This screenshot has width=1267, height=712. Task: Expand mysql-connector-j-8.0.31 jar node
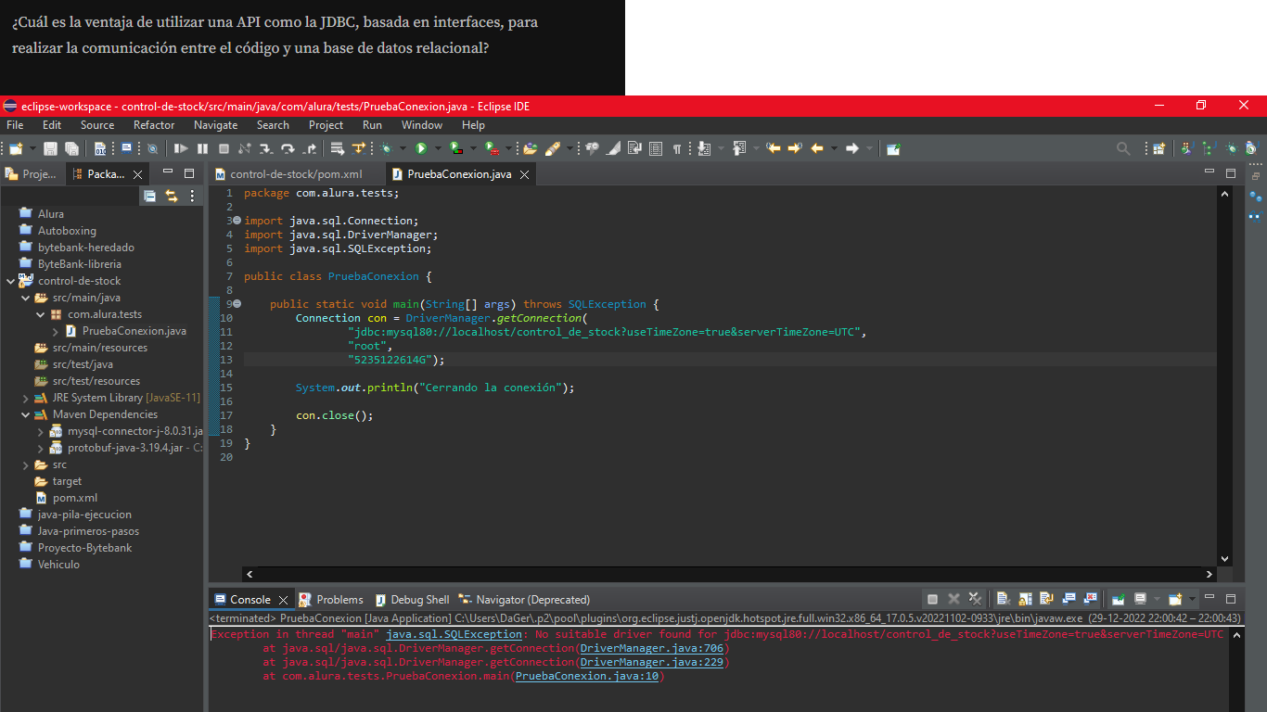click(x=41, y=431)
